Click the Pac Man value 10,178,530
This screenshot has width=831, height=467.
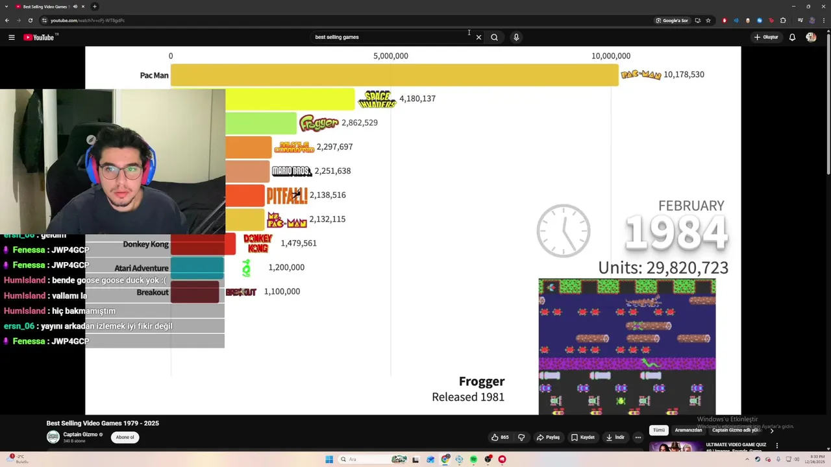[684, 75]
